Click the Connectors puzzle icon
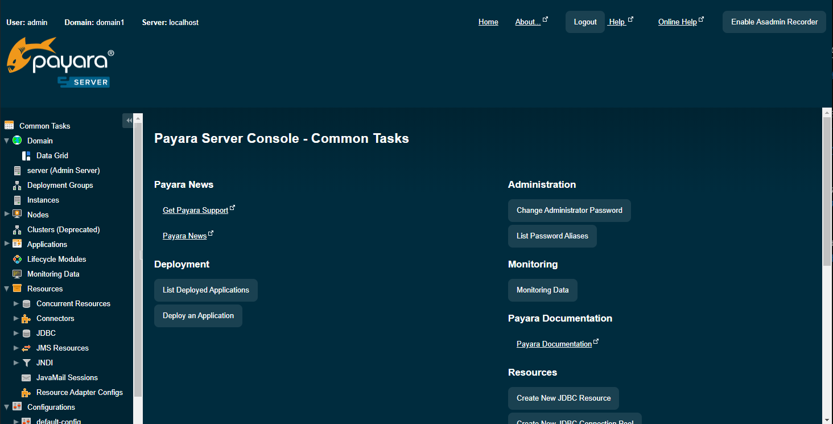 (26, 318)
